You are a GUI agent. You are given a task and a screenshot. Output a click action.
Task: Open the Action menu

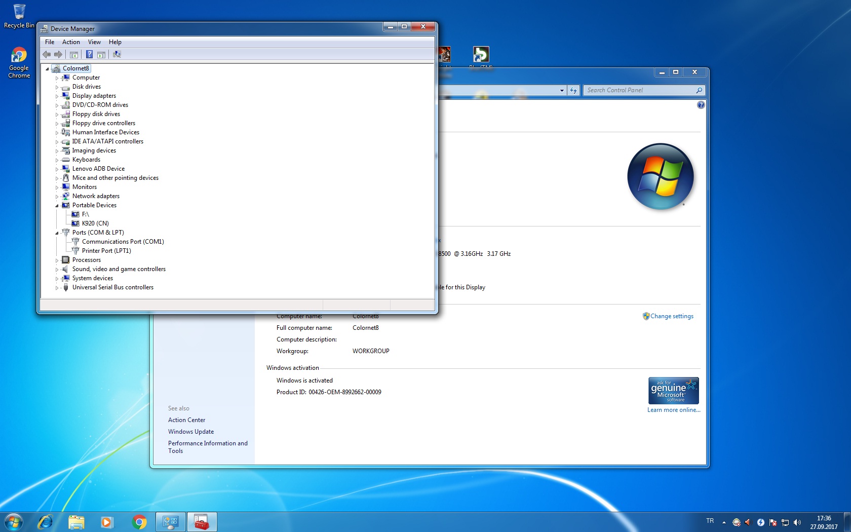tap(71, 42)
